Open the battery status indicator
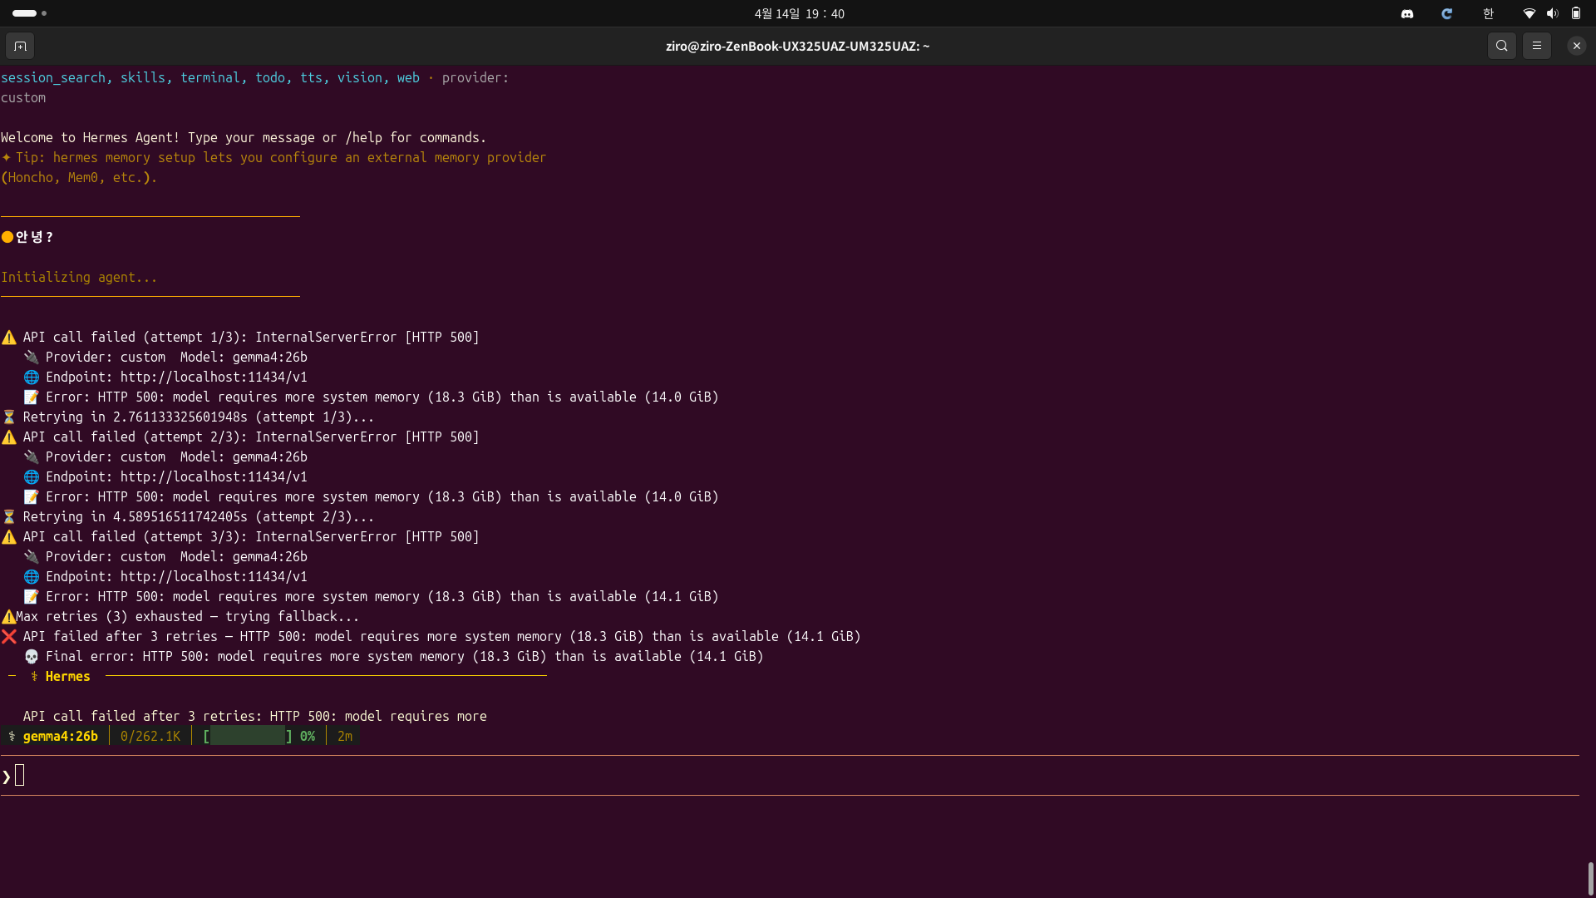 point(1575,13)
